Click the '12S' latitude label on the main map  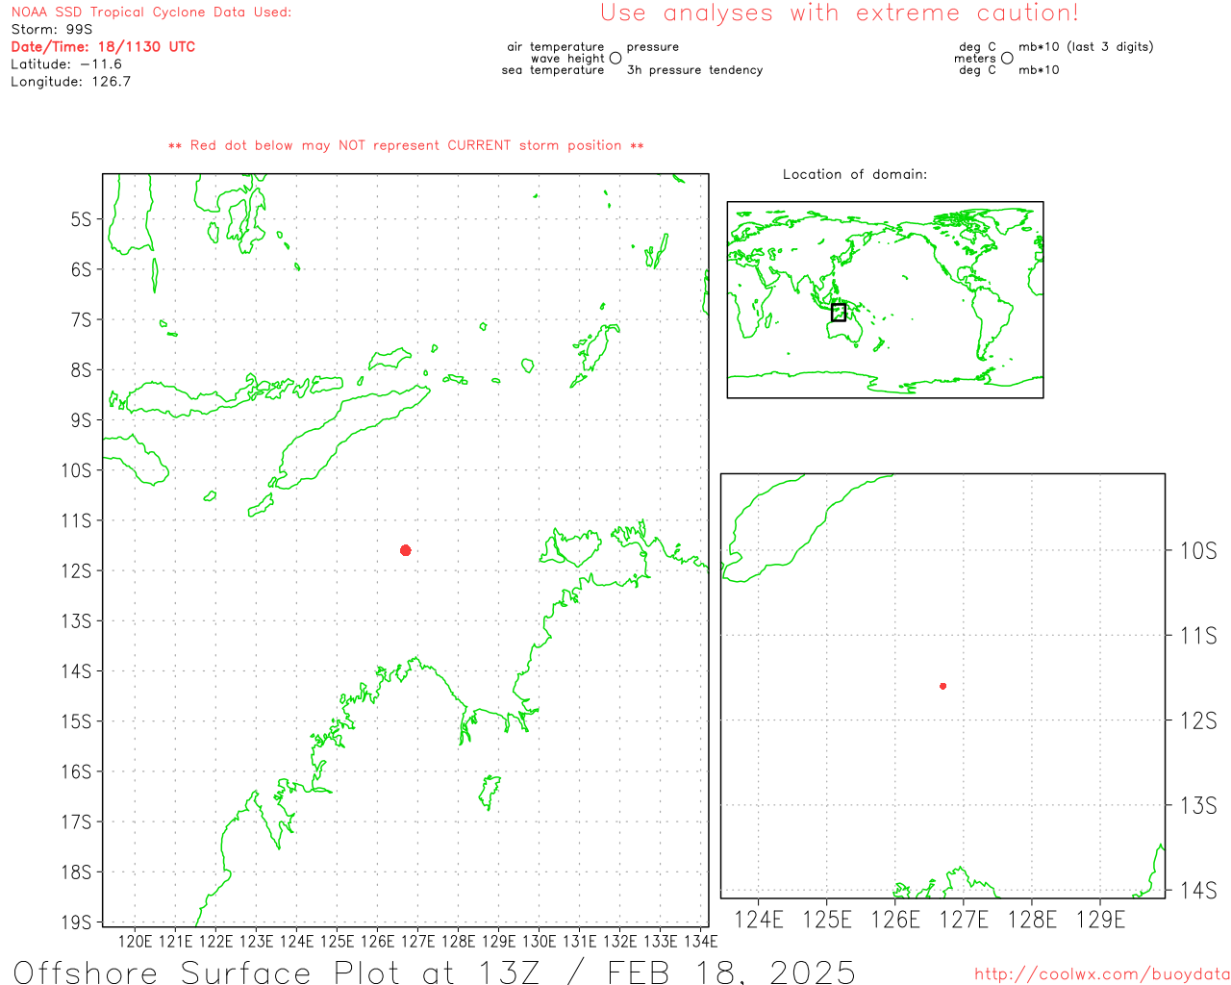coord(76,571)
